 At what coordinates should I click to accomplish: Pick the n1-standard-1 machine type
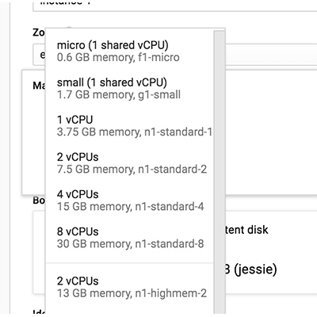(129, 126)
